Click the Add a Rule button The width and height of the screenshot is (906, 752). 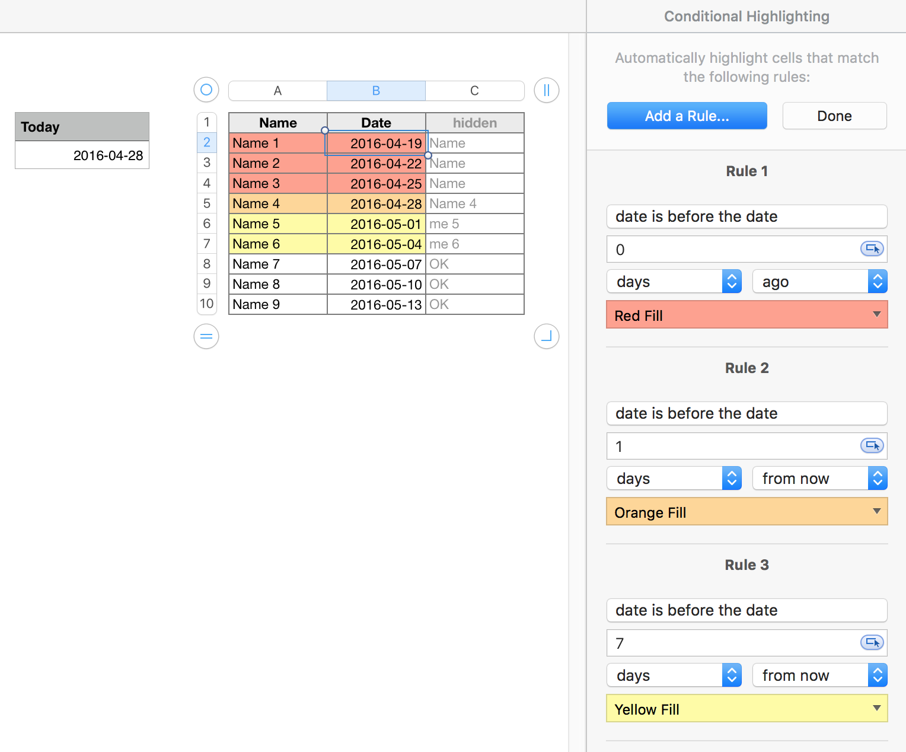click(x=687, y=116)
